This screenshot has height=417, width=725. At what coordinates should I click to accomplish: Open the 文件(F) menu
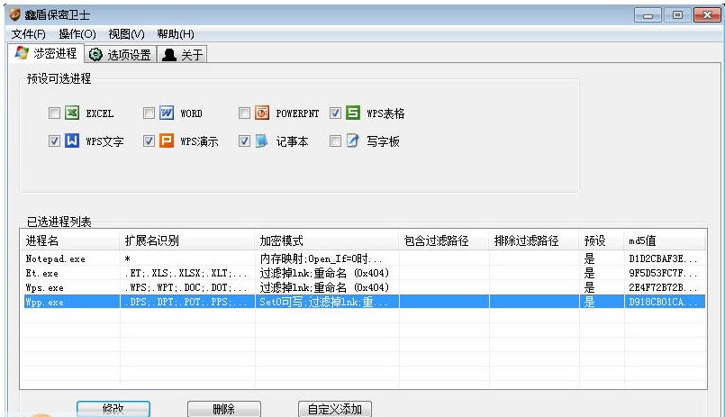(x=28, y=34)
